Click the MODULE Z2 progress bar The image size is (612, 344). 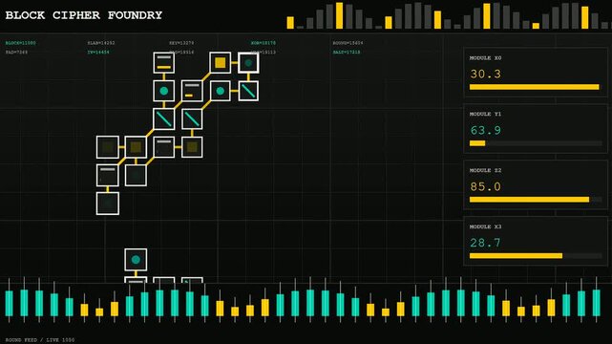[x=535, y=200]
